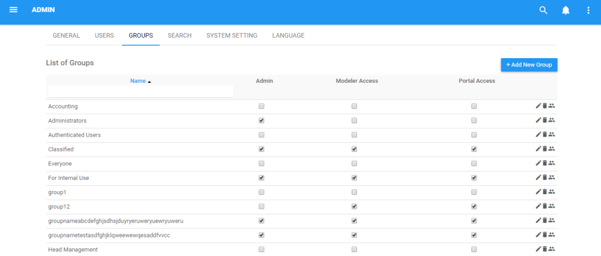This screenshot has width=601, height=256.
Task: Toggle Portal Access for For Internal Use
Action: (474, 178)
